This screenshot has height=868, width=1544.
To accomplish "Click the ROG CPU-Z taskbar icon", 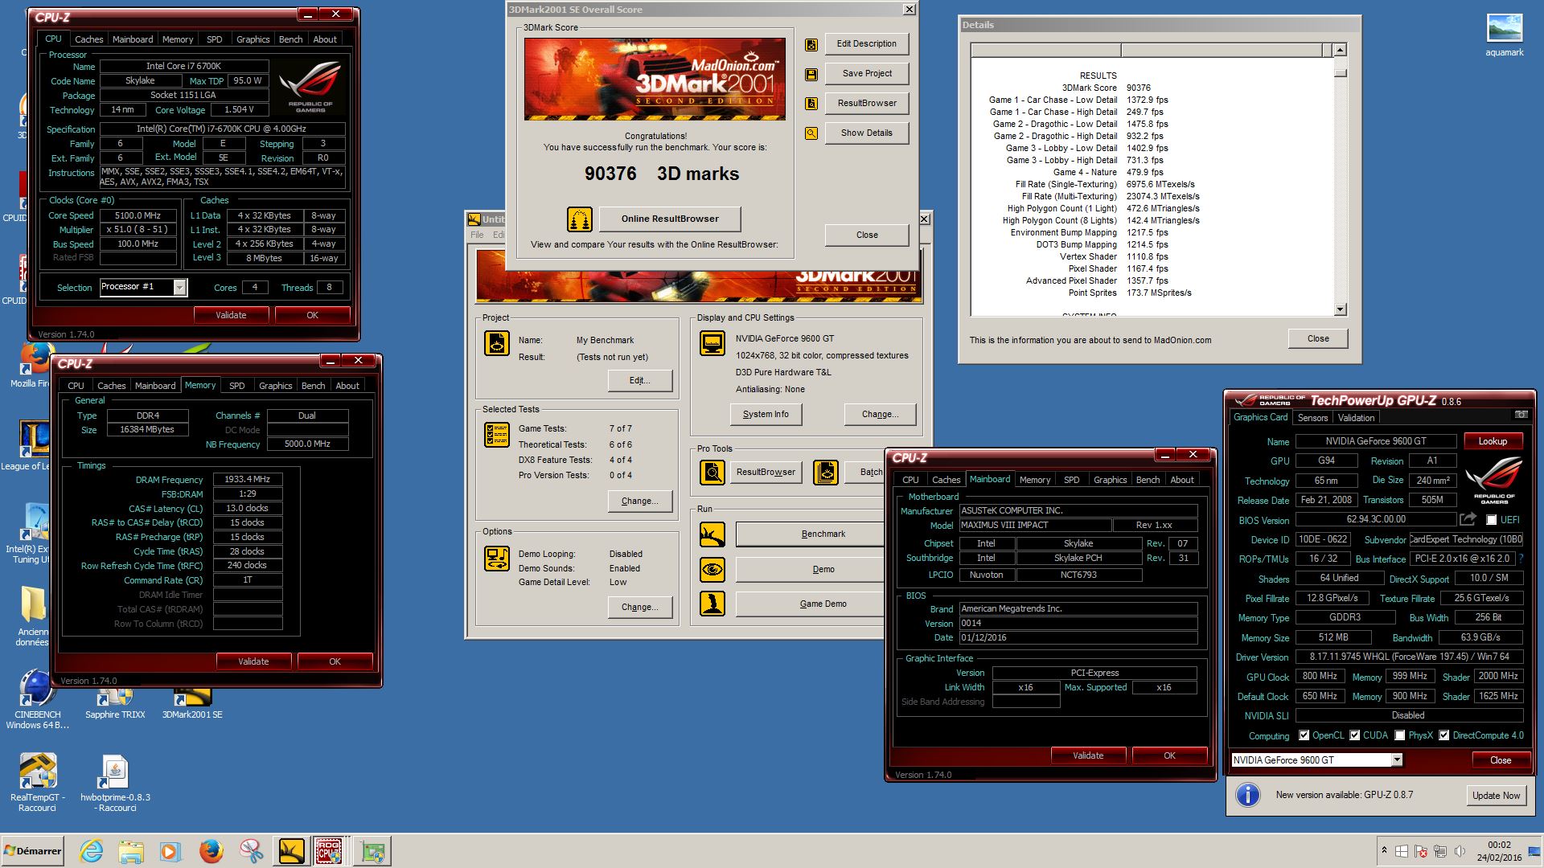I will click(x=328, y=851).
